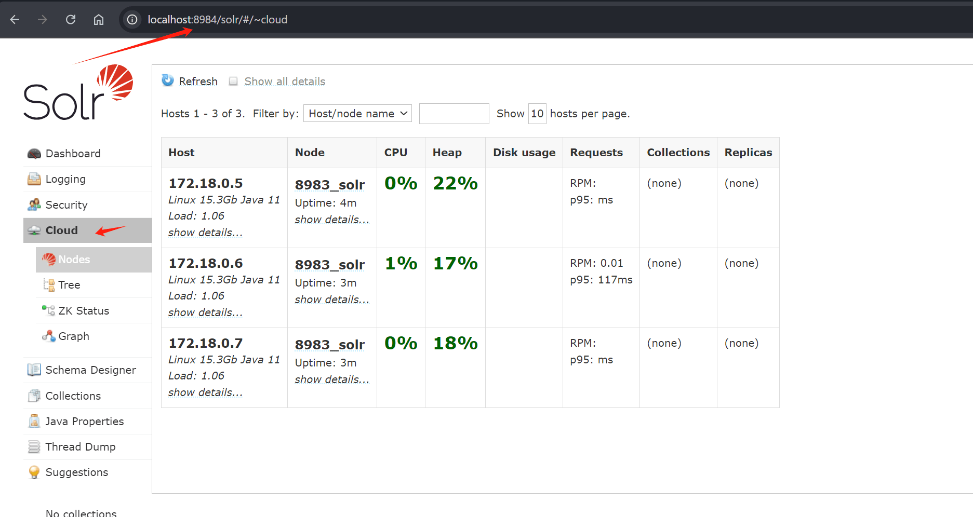Enable the Show all details checkbox
973x517 pixels.
234,81
